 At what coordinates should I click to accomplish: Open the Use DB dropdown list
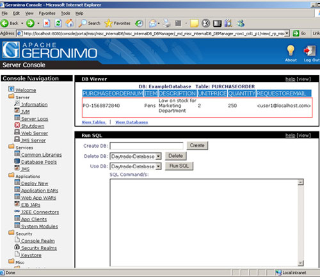click(x=158, y=166)
